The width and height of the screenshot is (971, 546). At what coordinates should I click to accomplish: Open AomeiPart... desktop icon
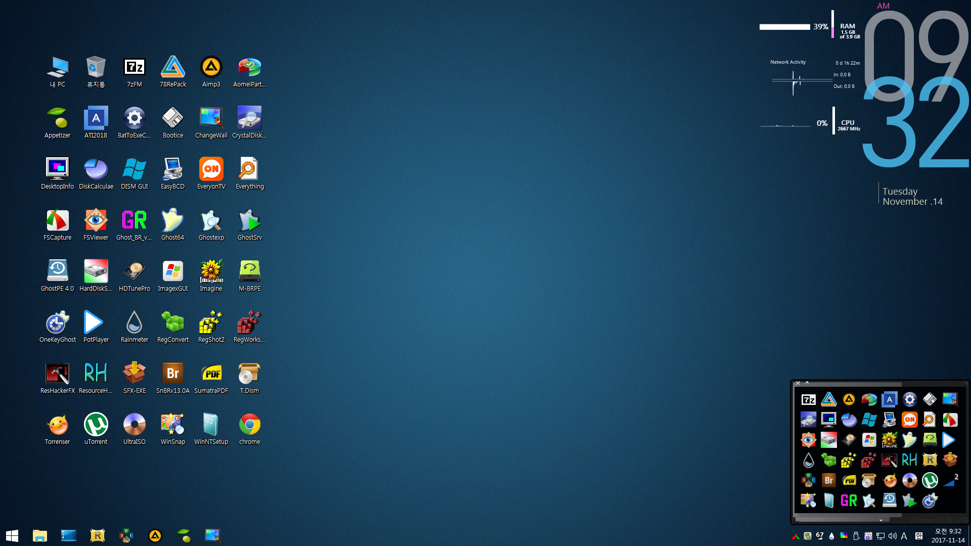click(250, 72)
